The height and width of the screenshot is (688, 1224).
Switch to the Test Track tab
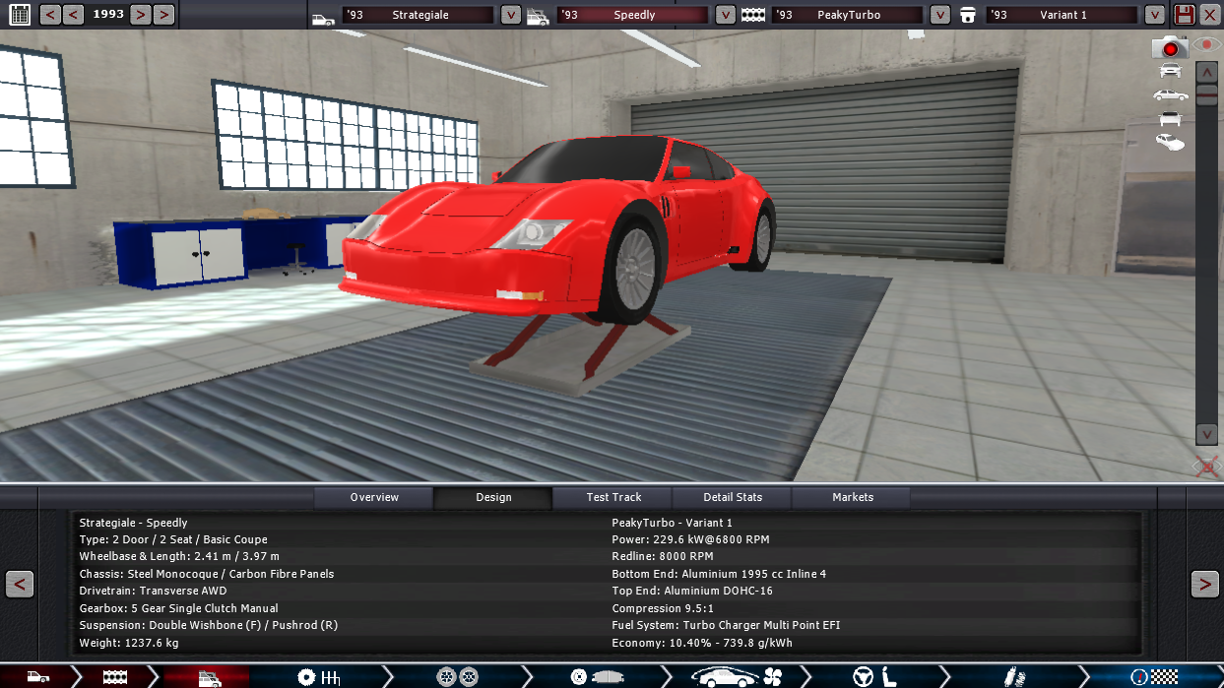[613, 497]
